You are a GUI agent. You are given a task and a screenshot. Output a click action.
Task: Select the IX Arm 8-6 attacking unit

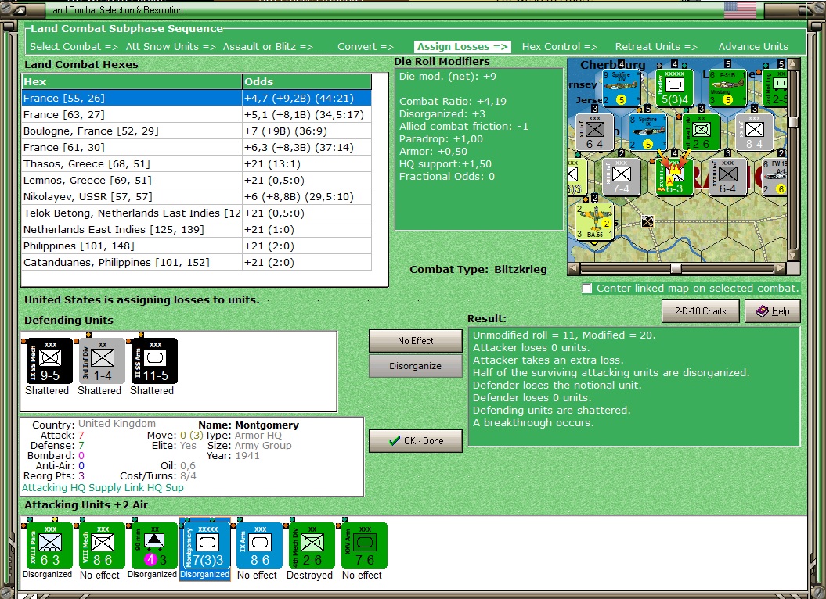pos(260,545)
